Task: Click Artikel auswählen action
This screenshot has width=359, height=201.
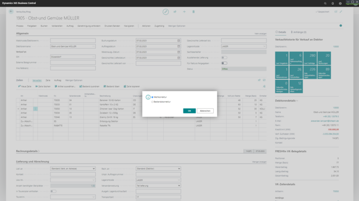Action: [65, 87]
